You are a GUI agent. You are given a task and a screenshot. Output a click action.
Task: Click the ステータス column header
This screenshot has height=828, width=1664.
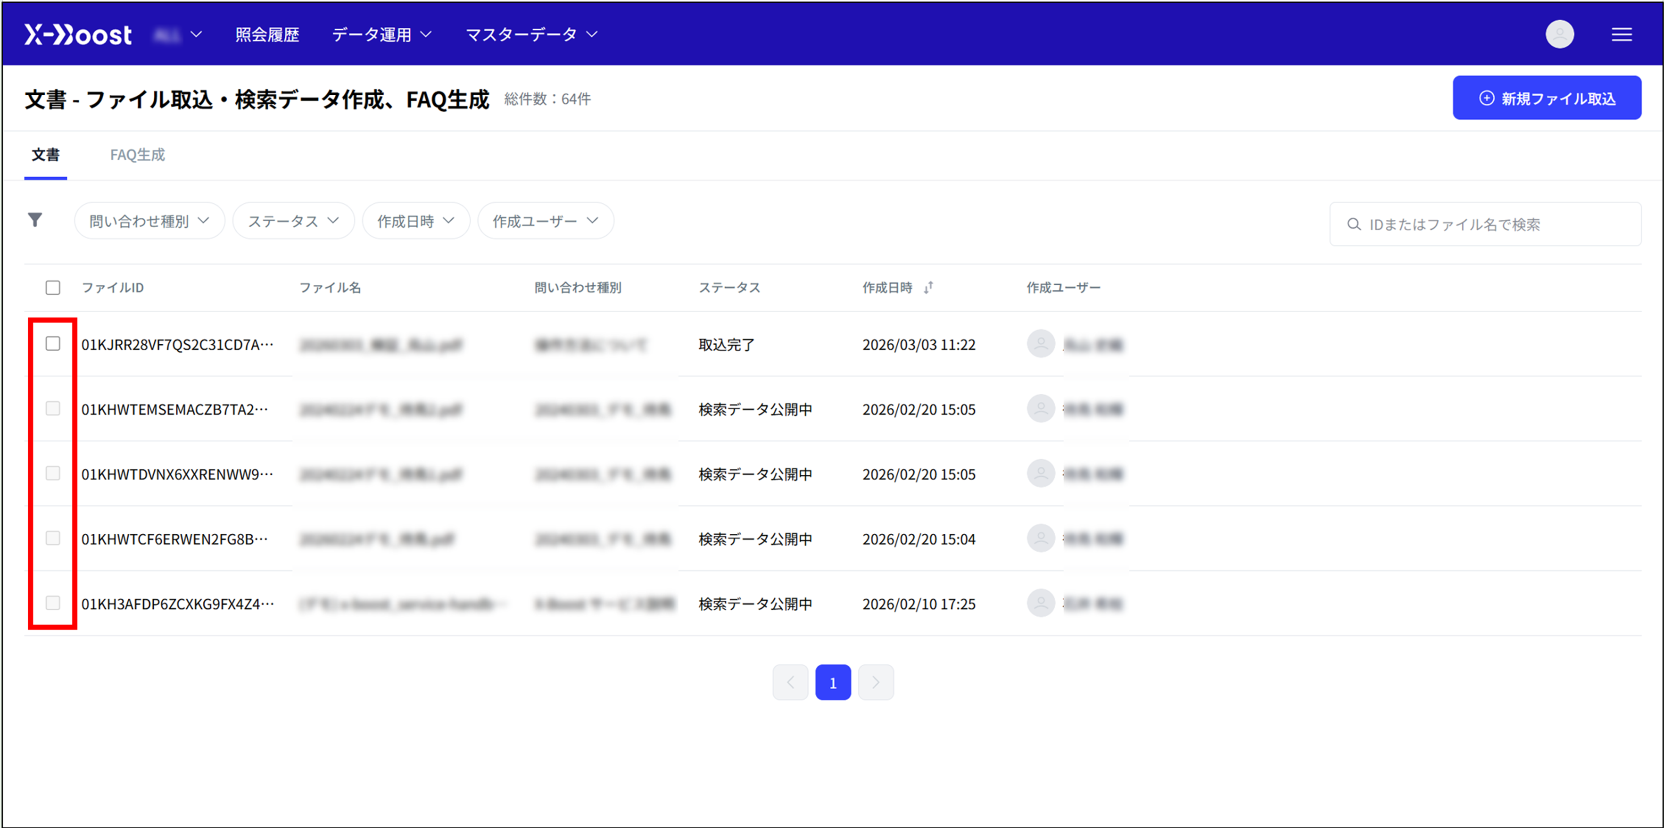click(x=729, y=288)
